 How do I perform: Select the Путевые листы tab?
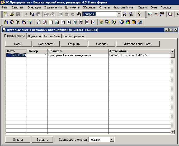[15, 36]
